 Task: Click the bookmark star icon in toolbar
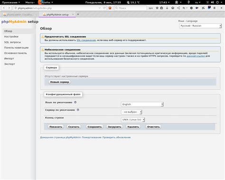click(157, 8)
